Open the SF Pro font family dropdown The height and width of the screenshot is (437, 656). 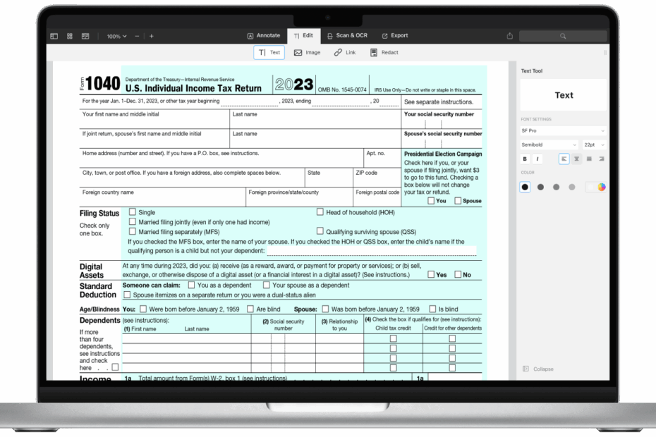pos(563,130)
